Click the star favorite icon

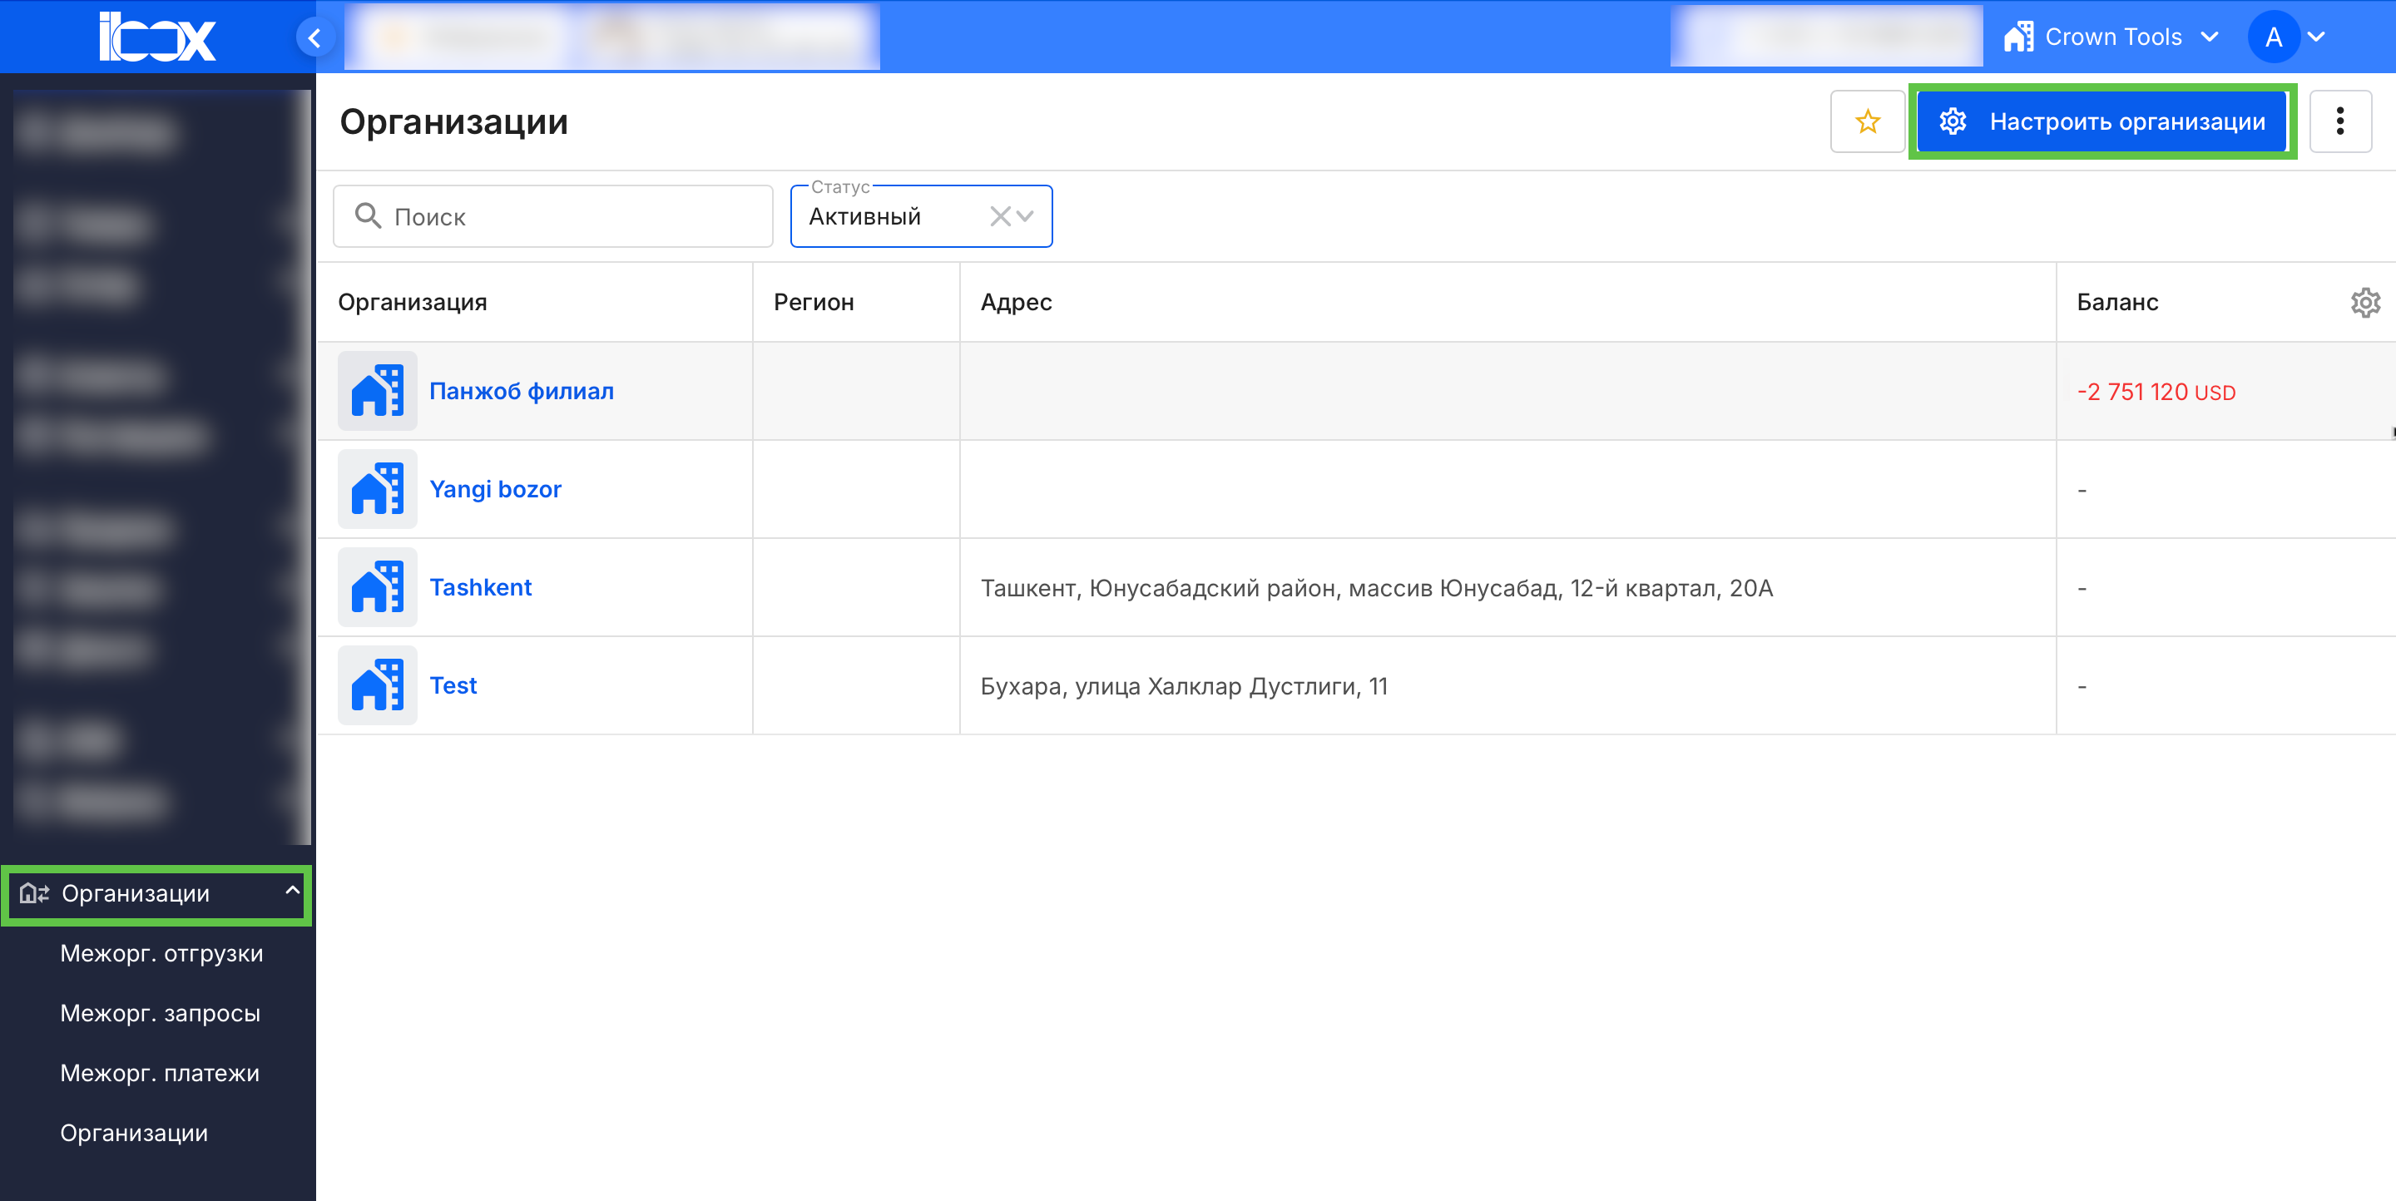pos(1867,121)
